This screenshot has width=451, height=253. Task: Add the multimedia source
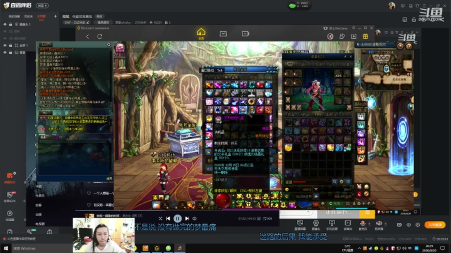point(348,225)
